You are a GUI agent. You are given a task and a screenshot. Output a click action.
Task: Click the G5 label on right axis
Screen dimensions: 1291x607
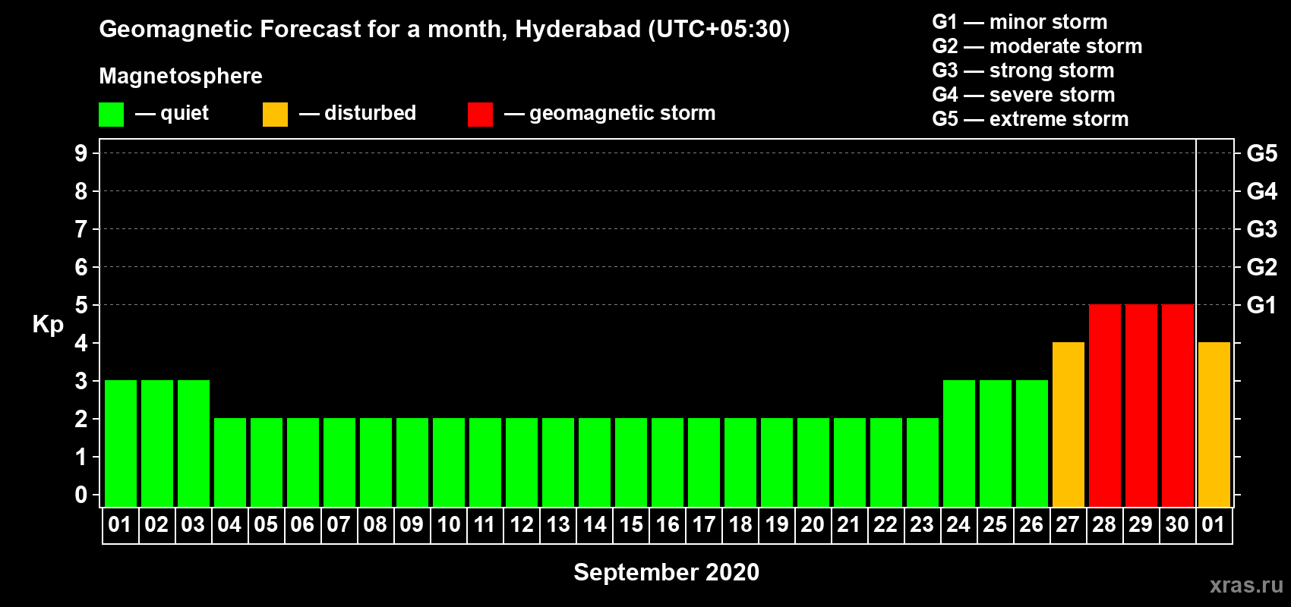coord(1262,153)
